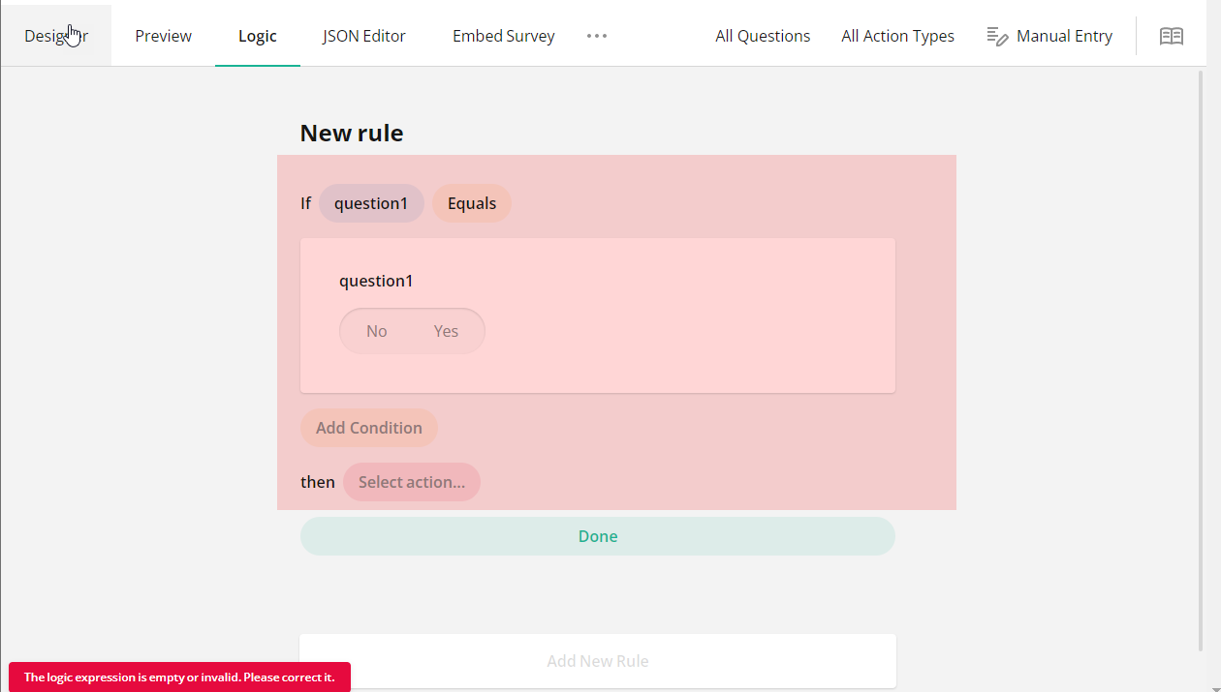1221x692 pixels.
Task: Open the Embed Survey tab
Action: pos(503,36)
